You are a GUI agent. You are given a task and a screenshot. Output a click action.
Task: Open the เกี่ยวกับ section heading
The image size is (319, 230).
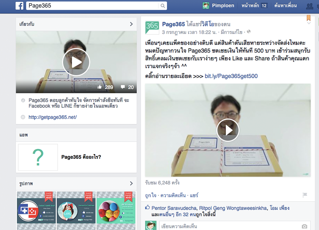pyautogui.click(x=27, y=24)
